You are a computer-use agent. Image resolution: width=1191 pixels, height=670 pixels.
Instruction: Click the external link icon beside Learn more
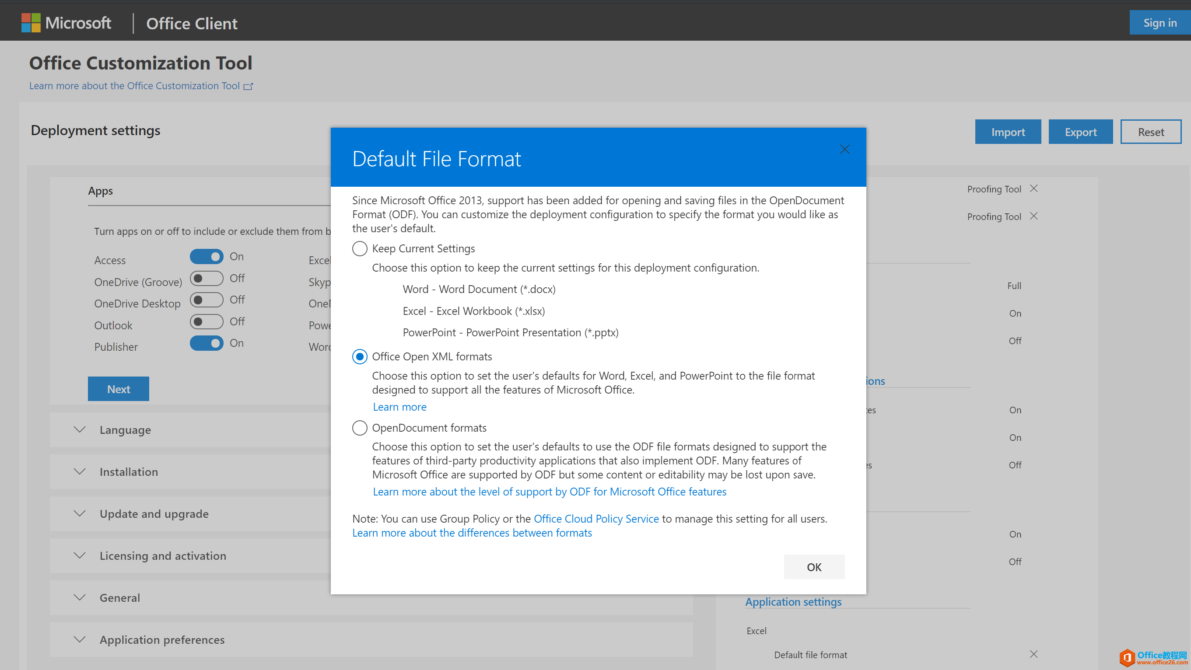tap(248, 87)
